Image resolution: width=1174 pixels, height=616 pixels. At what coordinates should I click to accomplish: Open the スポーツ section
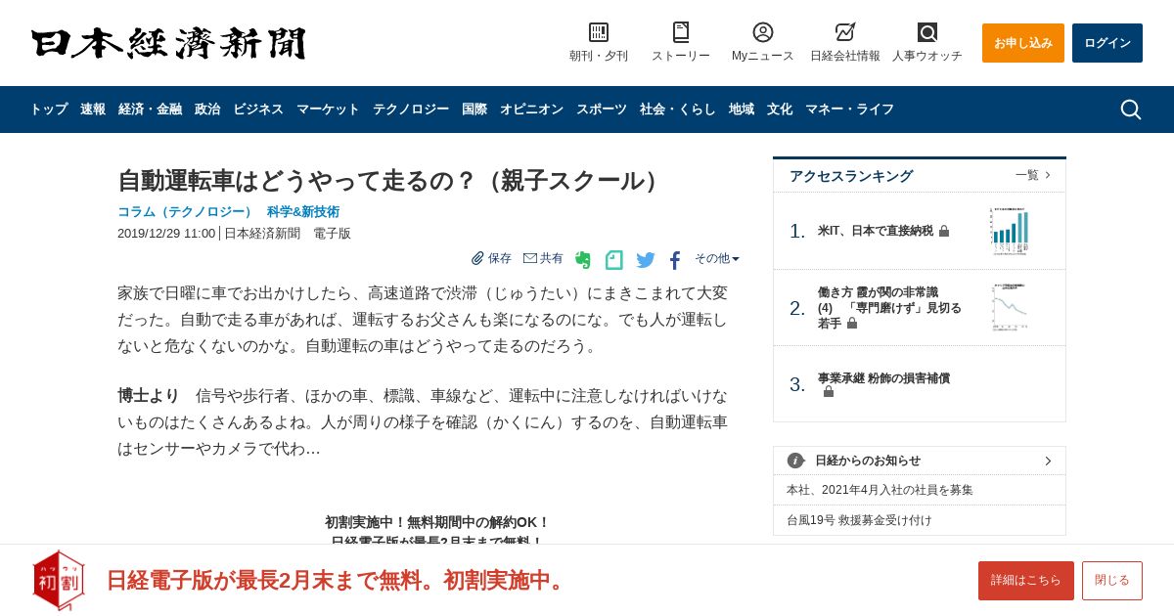[602, 110]
